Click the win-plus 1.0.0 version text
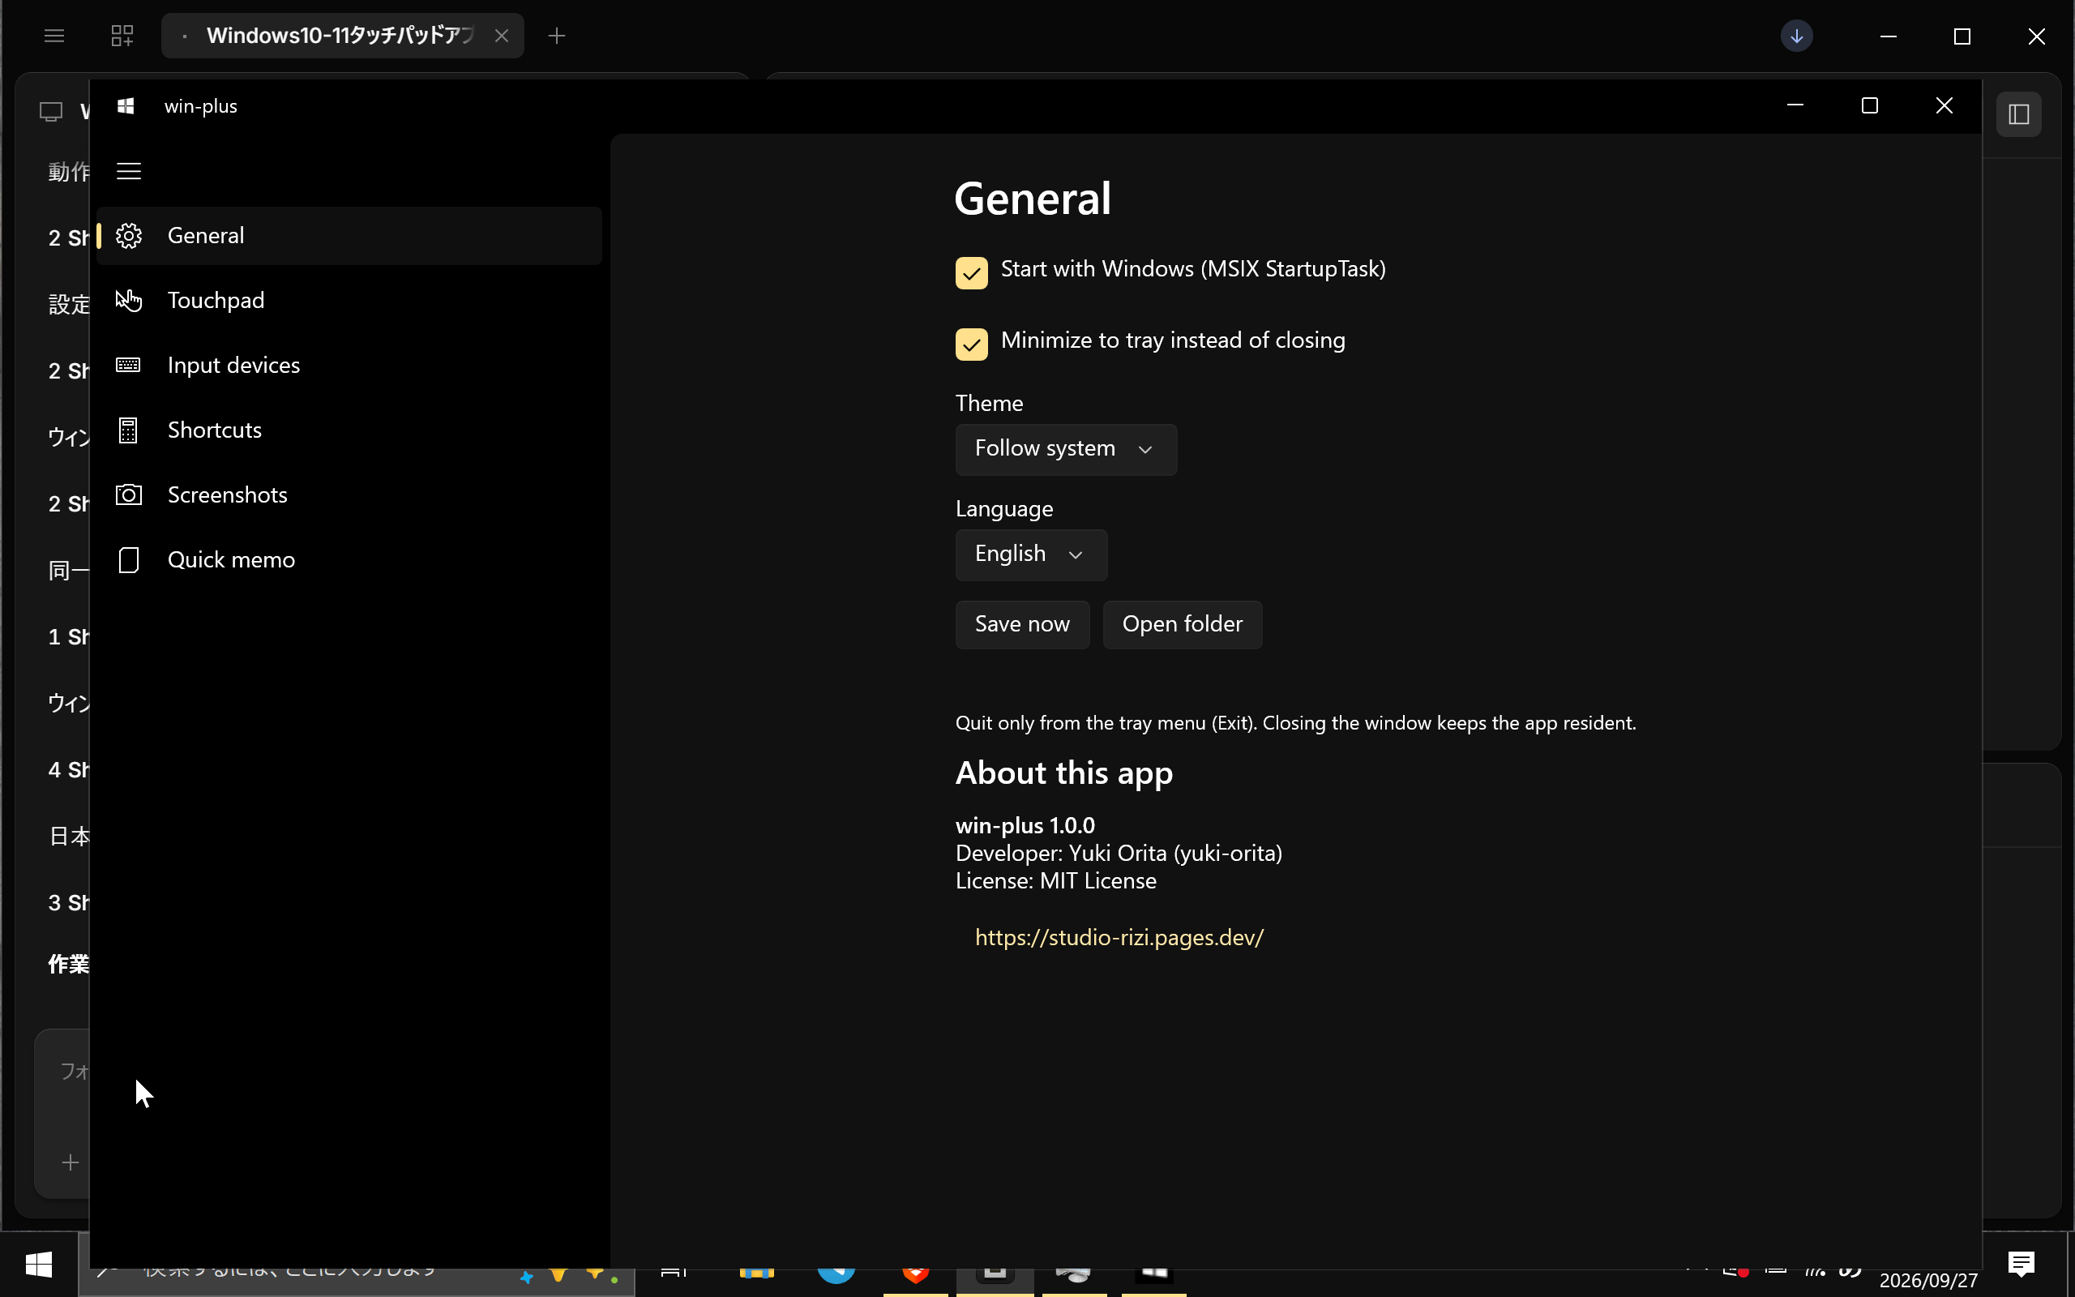The image size is (2075, 1297). pos(1025,825)
